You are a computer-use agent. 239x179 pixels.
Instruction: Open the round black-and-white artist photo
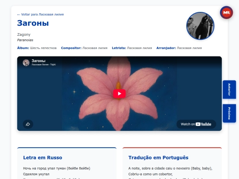coord(200,26)
